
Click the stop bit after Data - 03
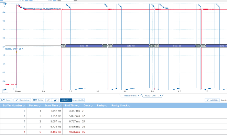tap(198, 46)
